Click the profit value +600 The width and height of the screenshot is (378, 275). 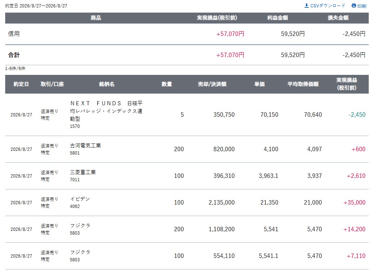point(358,149)
